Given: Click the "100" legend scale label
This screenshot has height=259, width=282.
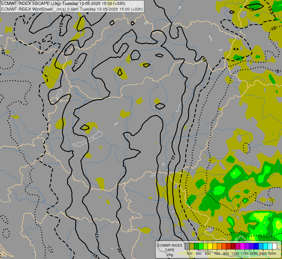Looking at the screenshot, I should click(189, 254).
